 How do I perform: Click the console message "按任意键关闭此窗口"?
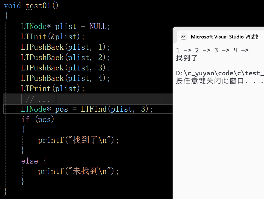click(x=210, y=81)
